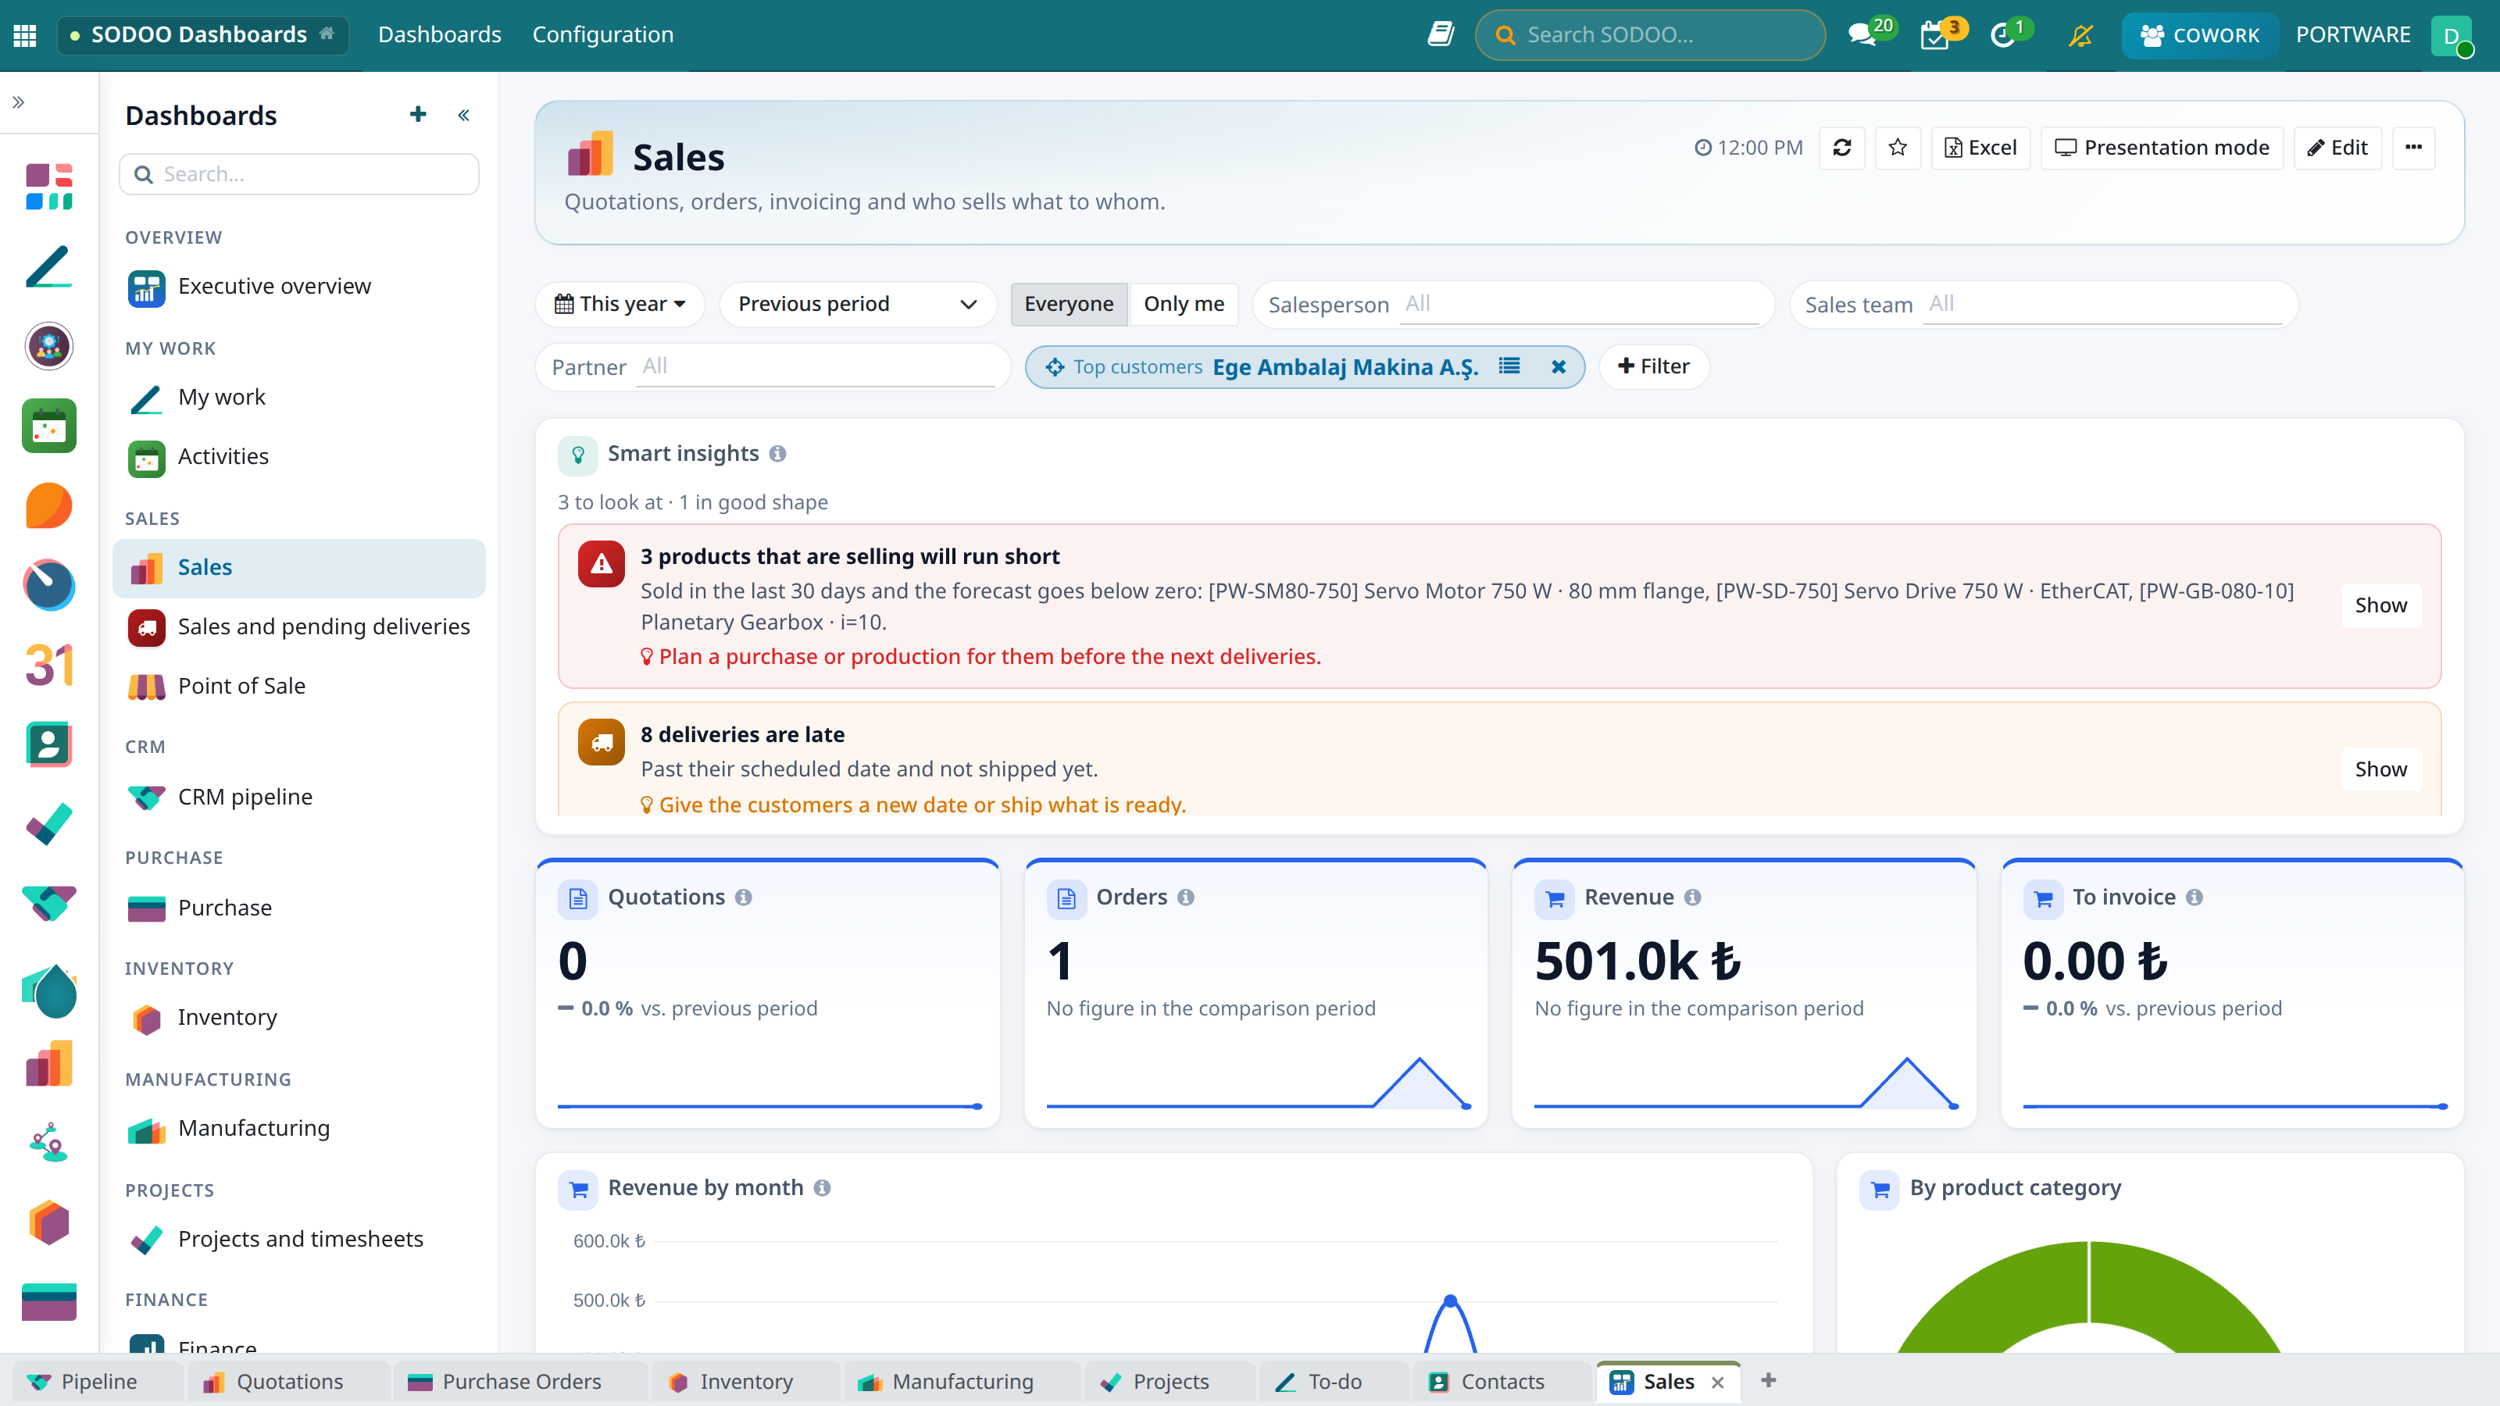Add a Filter
The height and width of the screenshot is (1406, 2500).
(1654, 367)
